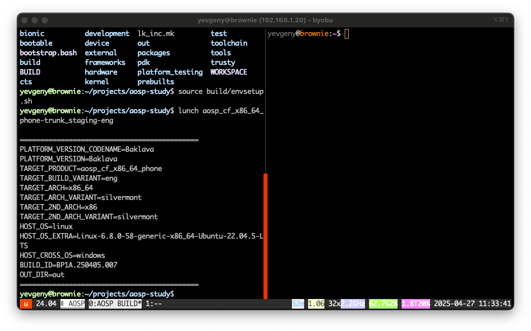Click the 'platform_testing' directory name
This screenshot has height=331, width=531.
point(170,72)
